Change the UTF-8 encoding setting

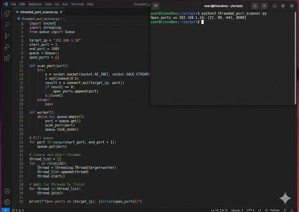pos(250,210)
